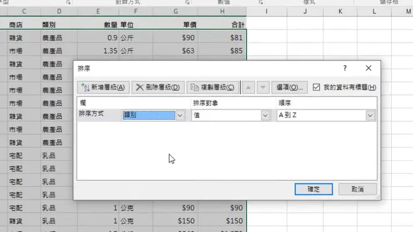Click the cell showing $81 total
This screenshot has width=413, height=232.
point(222,38)
